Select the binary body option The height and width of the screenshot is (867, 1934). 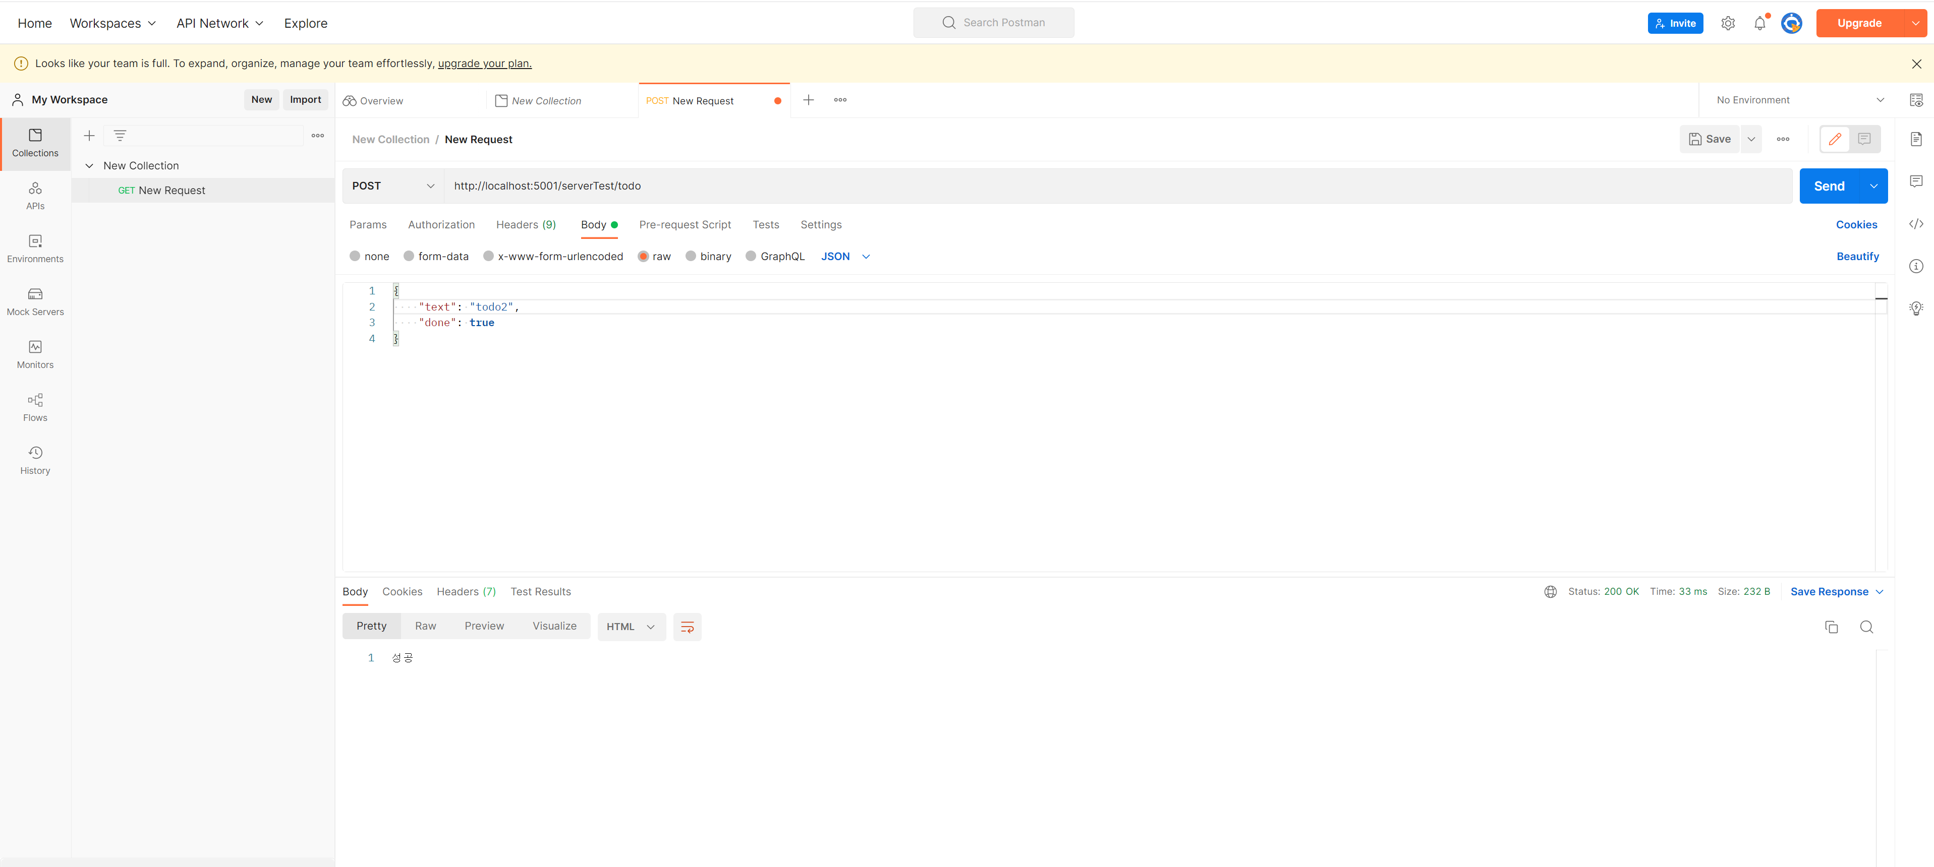click(x=691, y=257)
